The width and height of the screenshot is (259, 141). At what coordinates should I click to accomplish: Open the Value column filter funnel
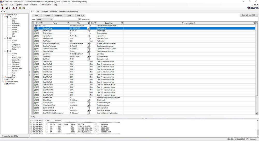pyautogui.click(x=88, y=23)
